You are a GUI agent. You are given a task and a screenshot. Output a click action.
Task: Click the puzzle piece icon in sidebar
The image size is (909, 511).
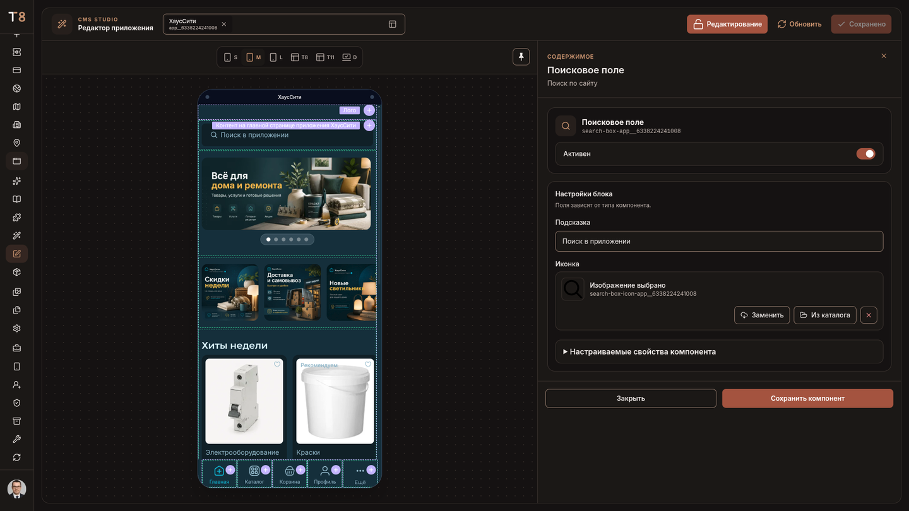16,218
